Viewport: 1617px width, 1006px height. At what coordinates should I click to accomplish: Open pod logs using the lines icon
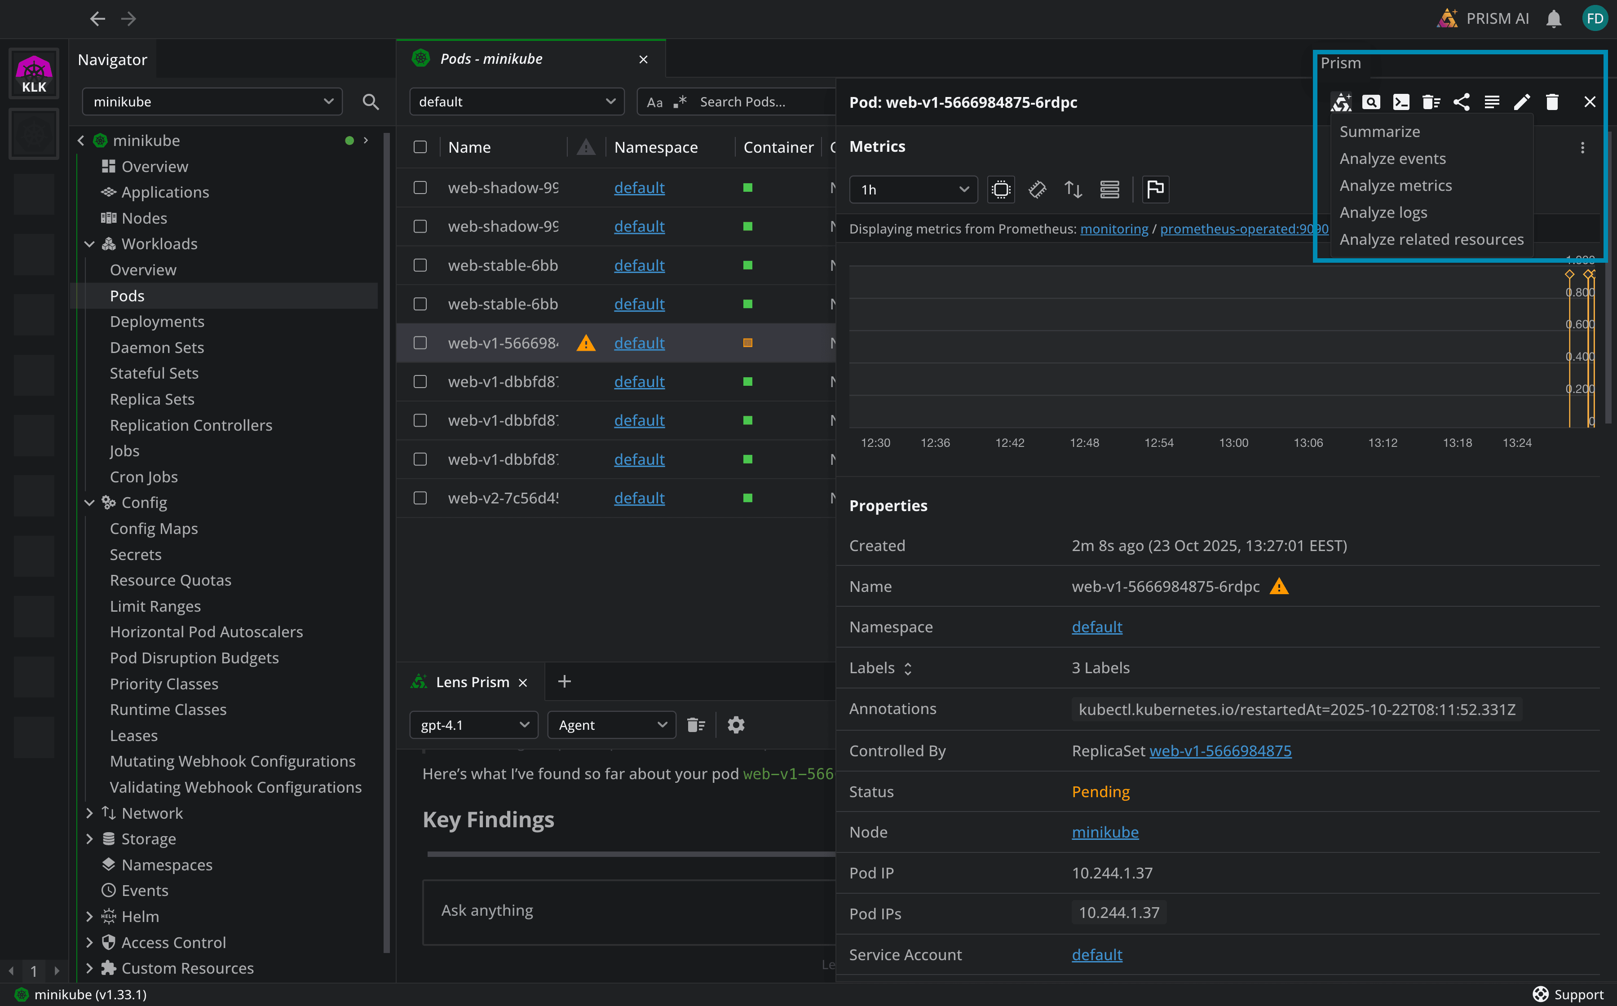[1492, 101]
